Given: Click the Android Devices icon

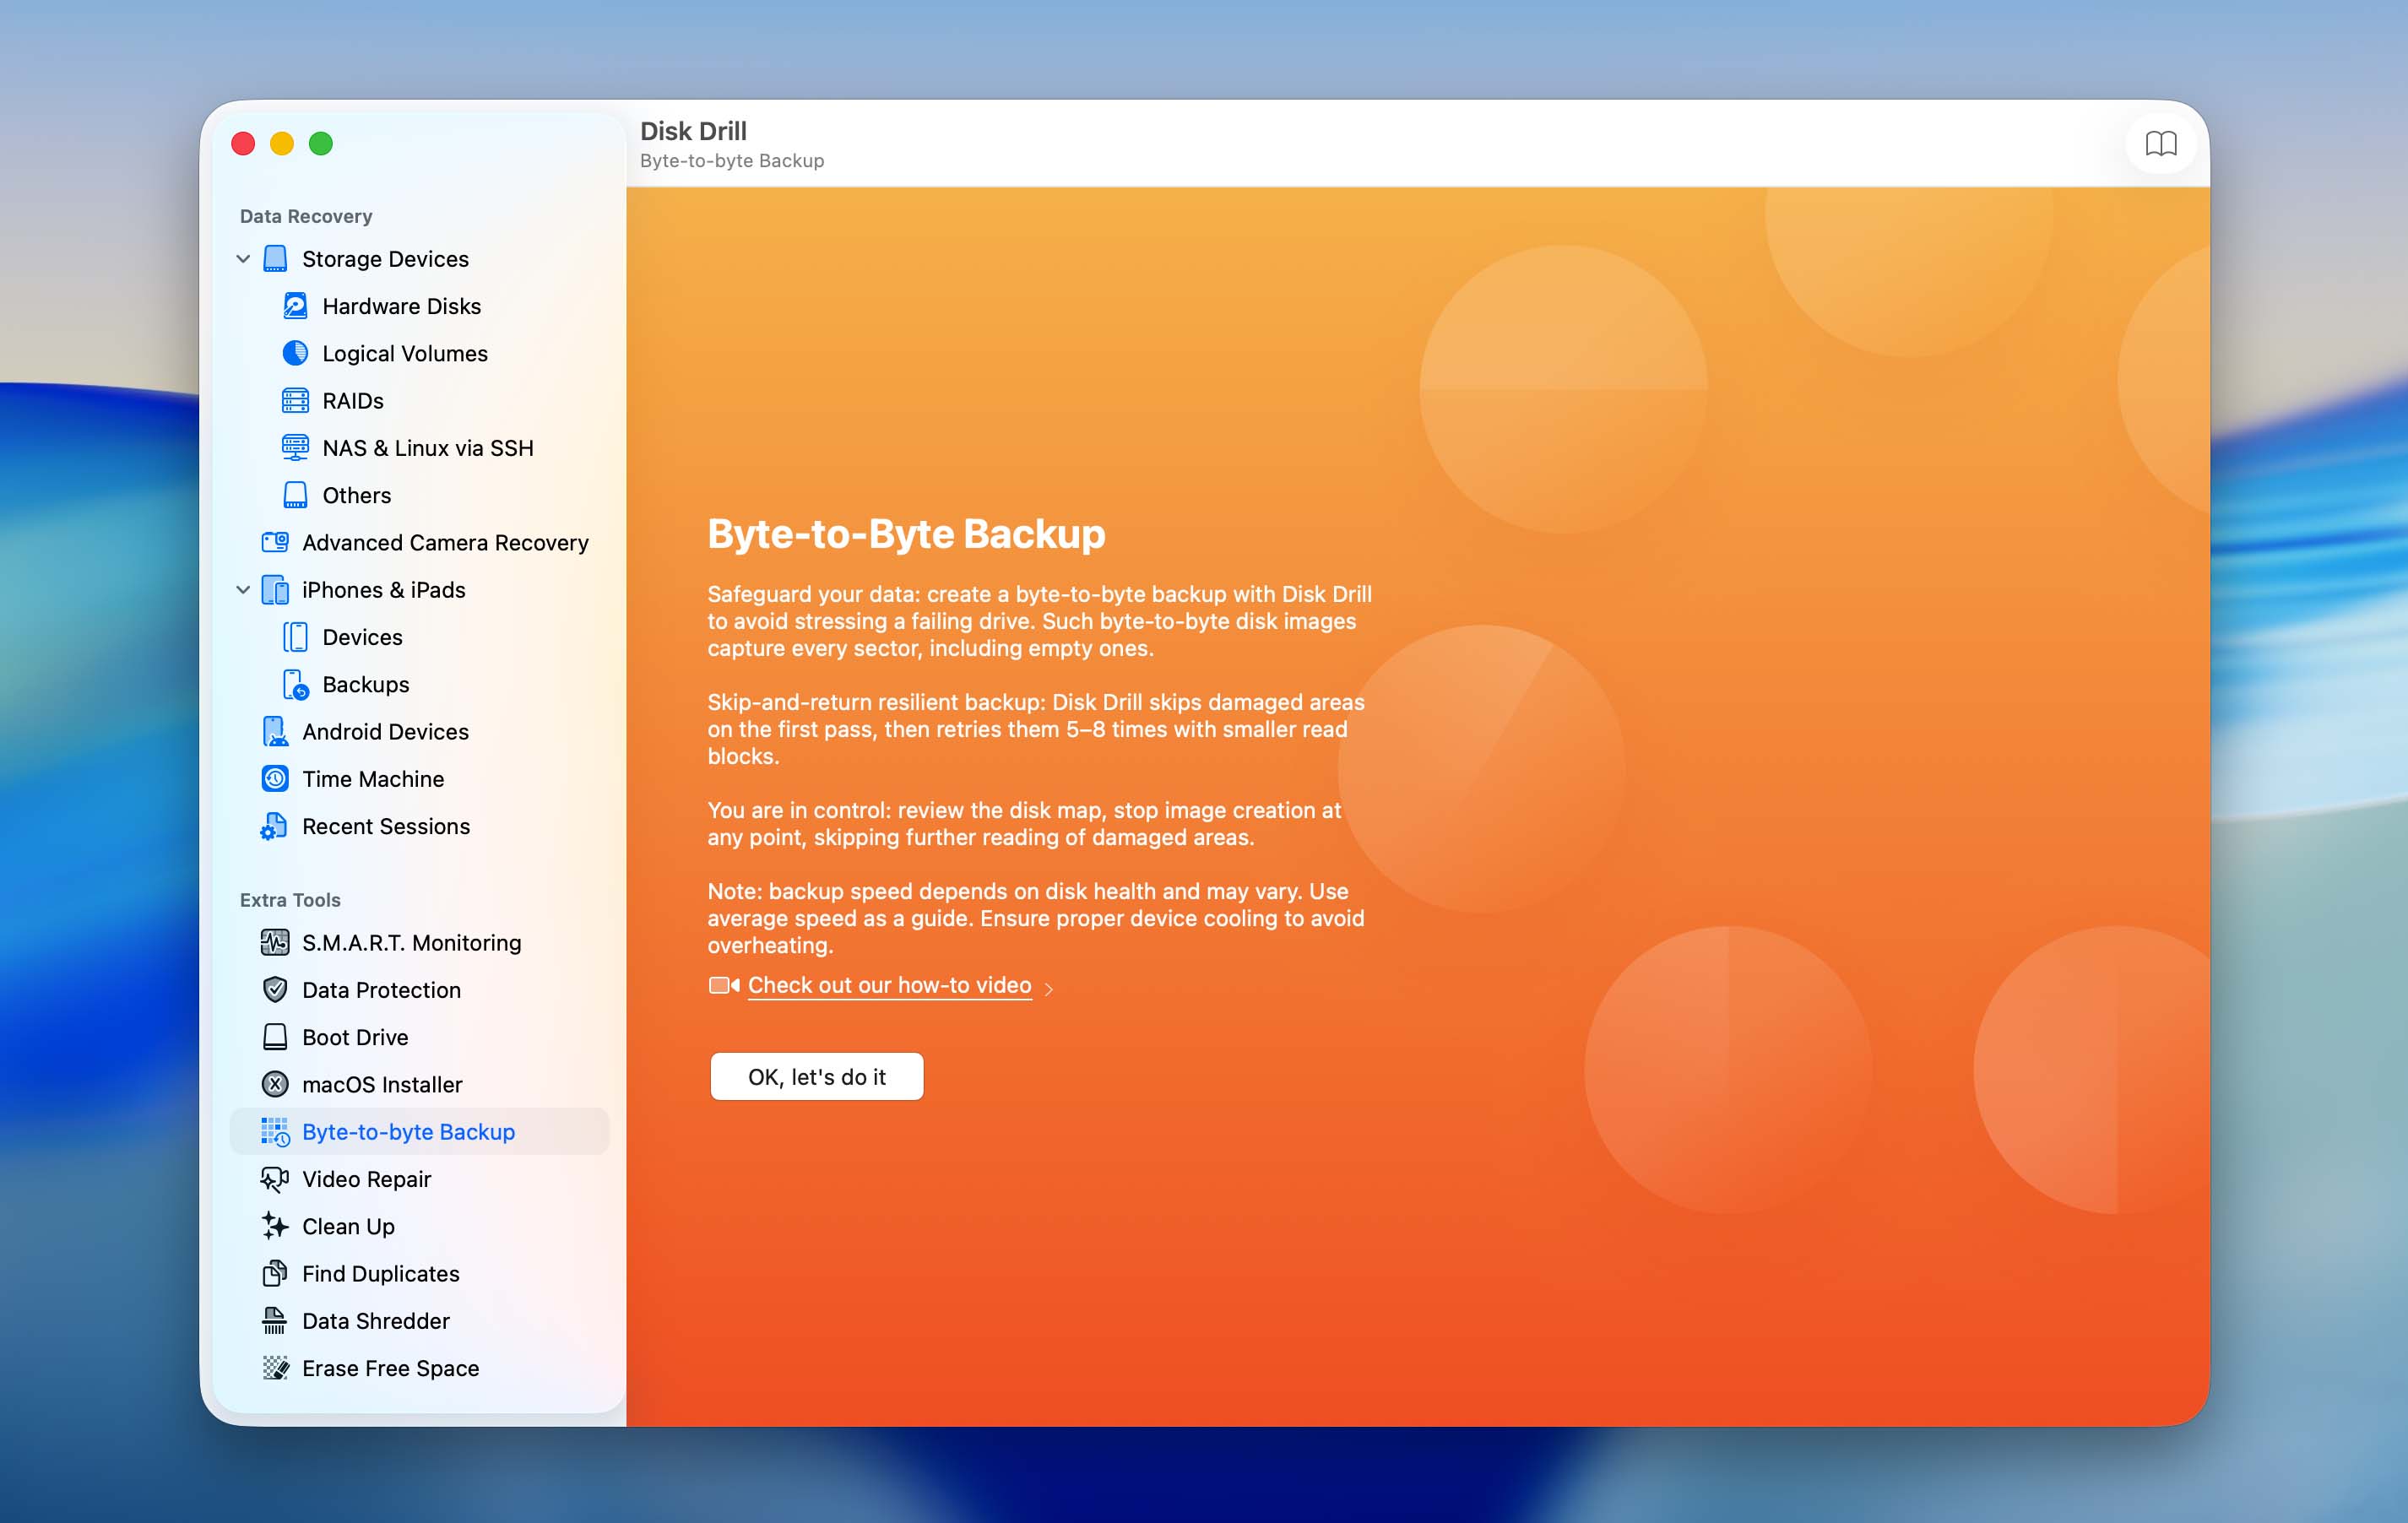Looking at the screenshot, I should (275, 731).
